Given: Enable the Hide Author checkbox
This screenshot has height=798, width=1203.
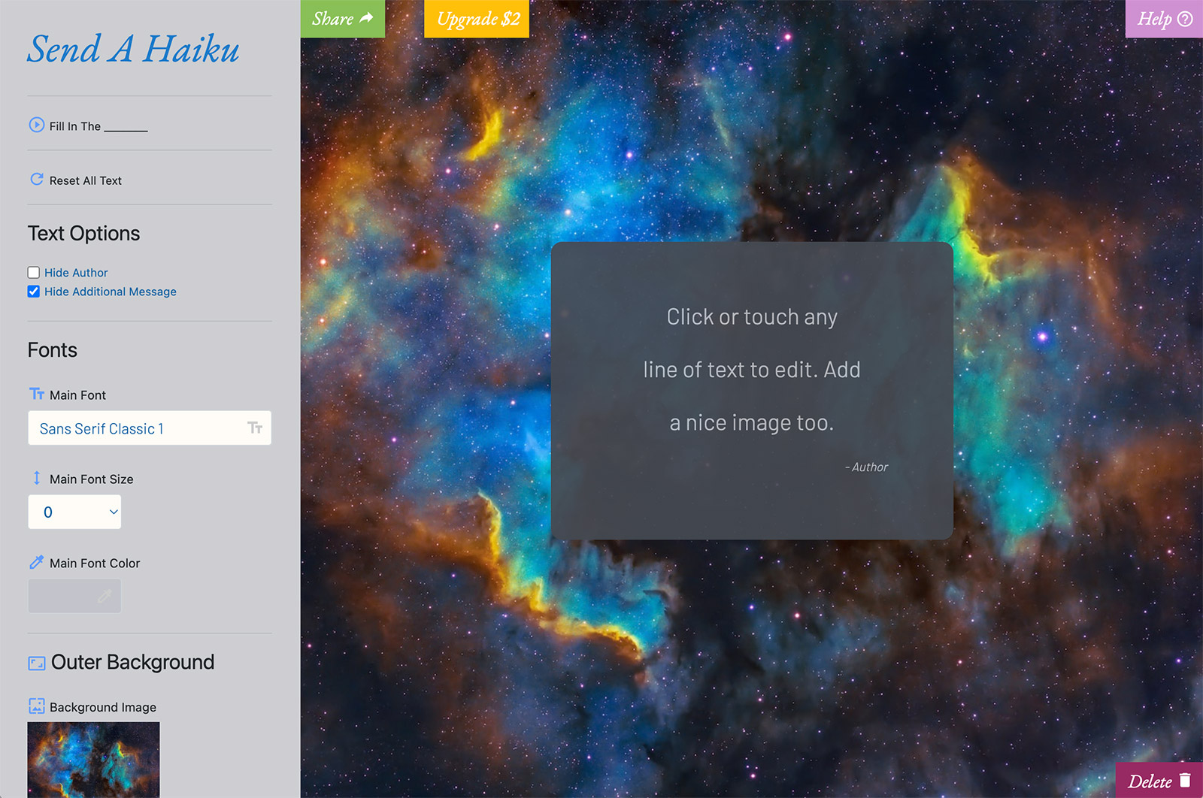Looking at the screenshot, I should tap(34, 273).
